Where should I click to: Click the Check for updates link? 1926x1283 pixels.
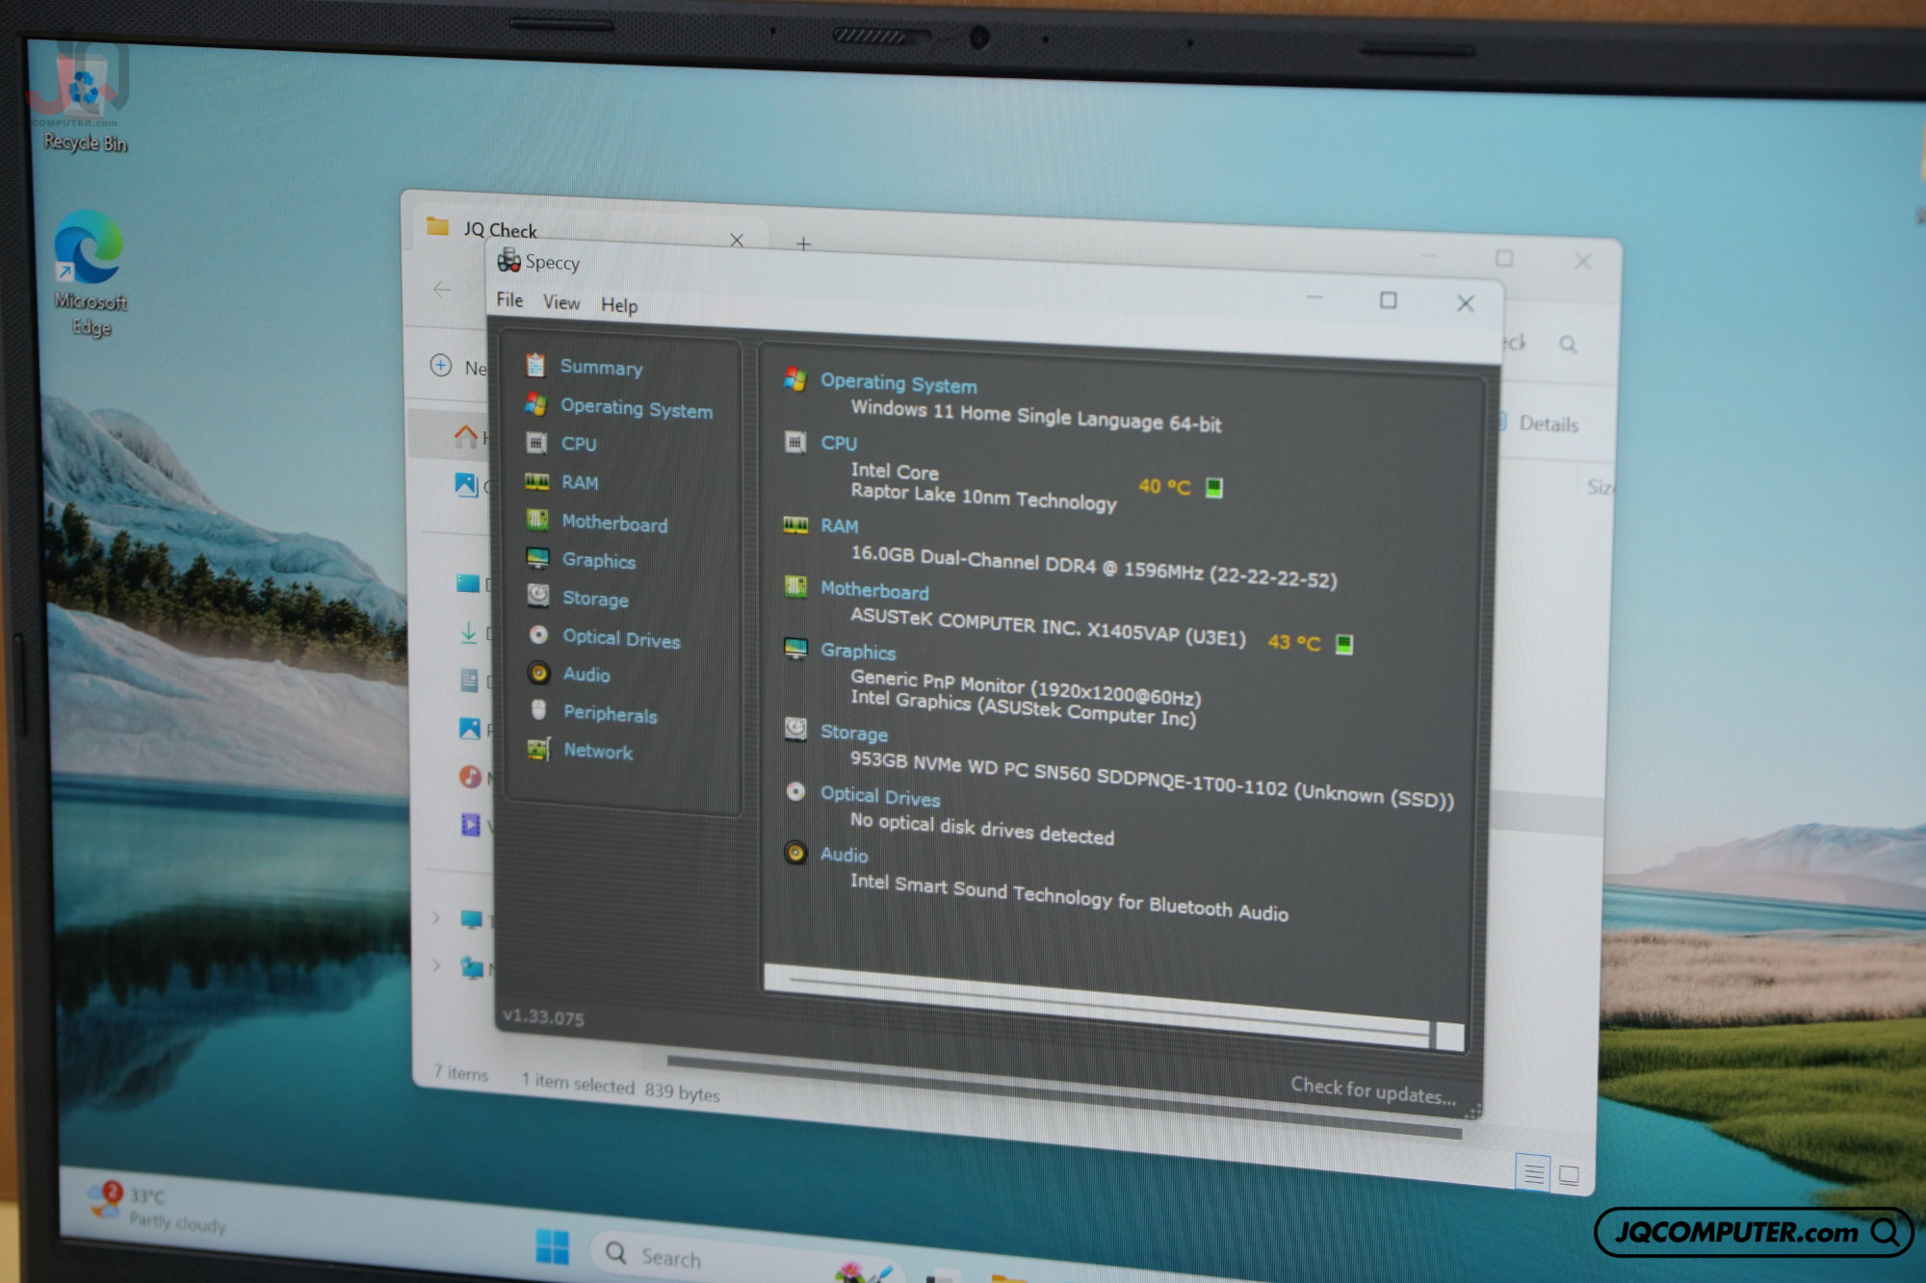[1373, 1091]
